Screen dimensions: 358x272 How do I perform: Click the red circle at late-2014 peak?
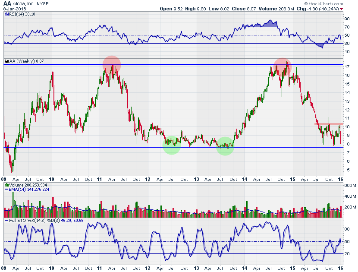[283, 67]
